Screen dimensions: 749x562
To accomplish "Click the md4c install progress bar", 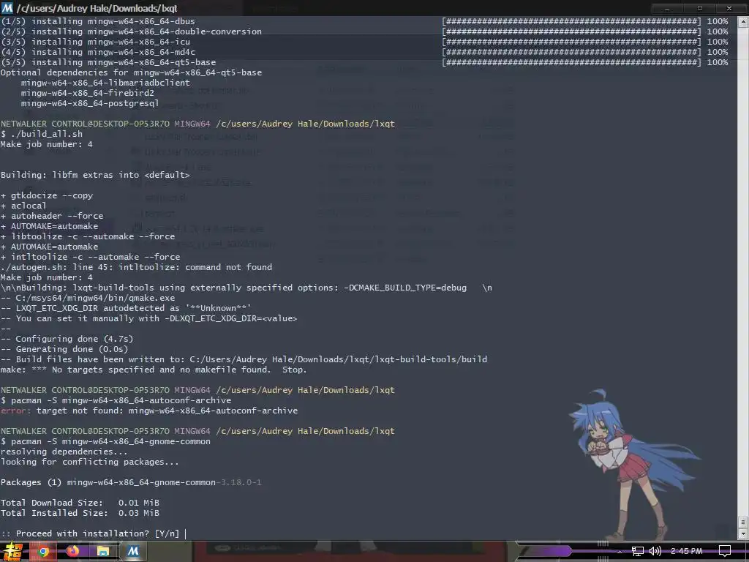I will 571,52.
